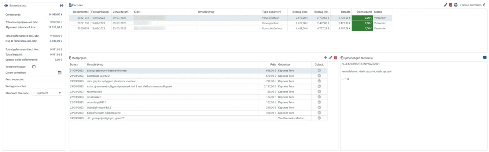
Task: Print the Samenvatting summary panel
Action: (x=61, y=5)
